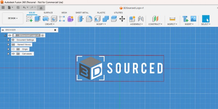Activate the 3DSourced Logo v1 radio button

pyautogui.click(x=43, y=35)
